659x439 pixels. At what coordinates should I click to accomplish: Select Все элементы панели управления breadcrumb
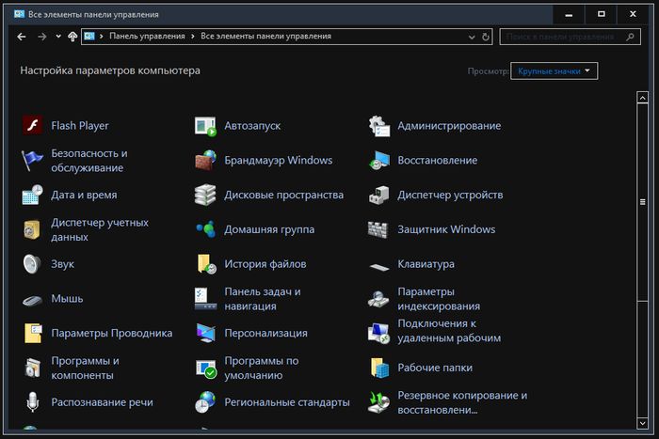265,37
